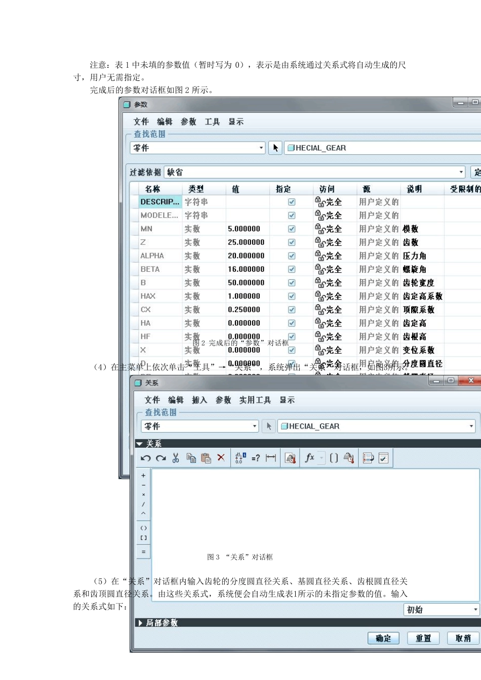The height and width of the screenshot is (680, 481).
Task: Expand the 局部参数 section
Action: tap(140, 623)
